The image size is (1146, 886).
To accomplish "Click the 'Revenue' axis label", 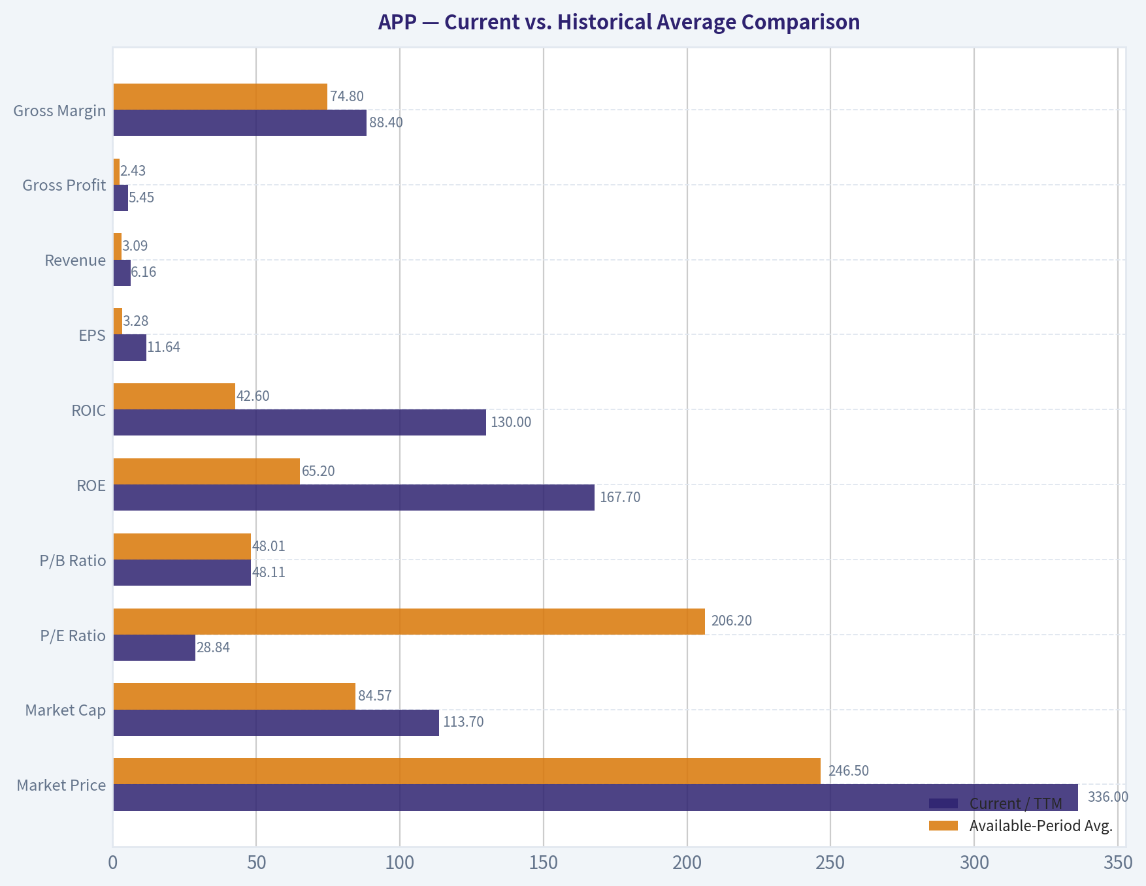I will point(75,261).
